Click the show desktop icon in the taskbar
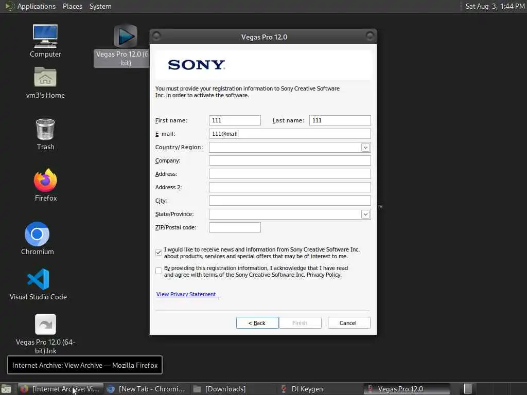527x395 pixels. click(6, 389)
